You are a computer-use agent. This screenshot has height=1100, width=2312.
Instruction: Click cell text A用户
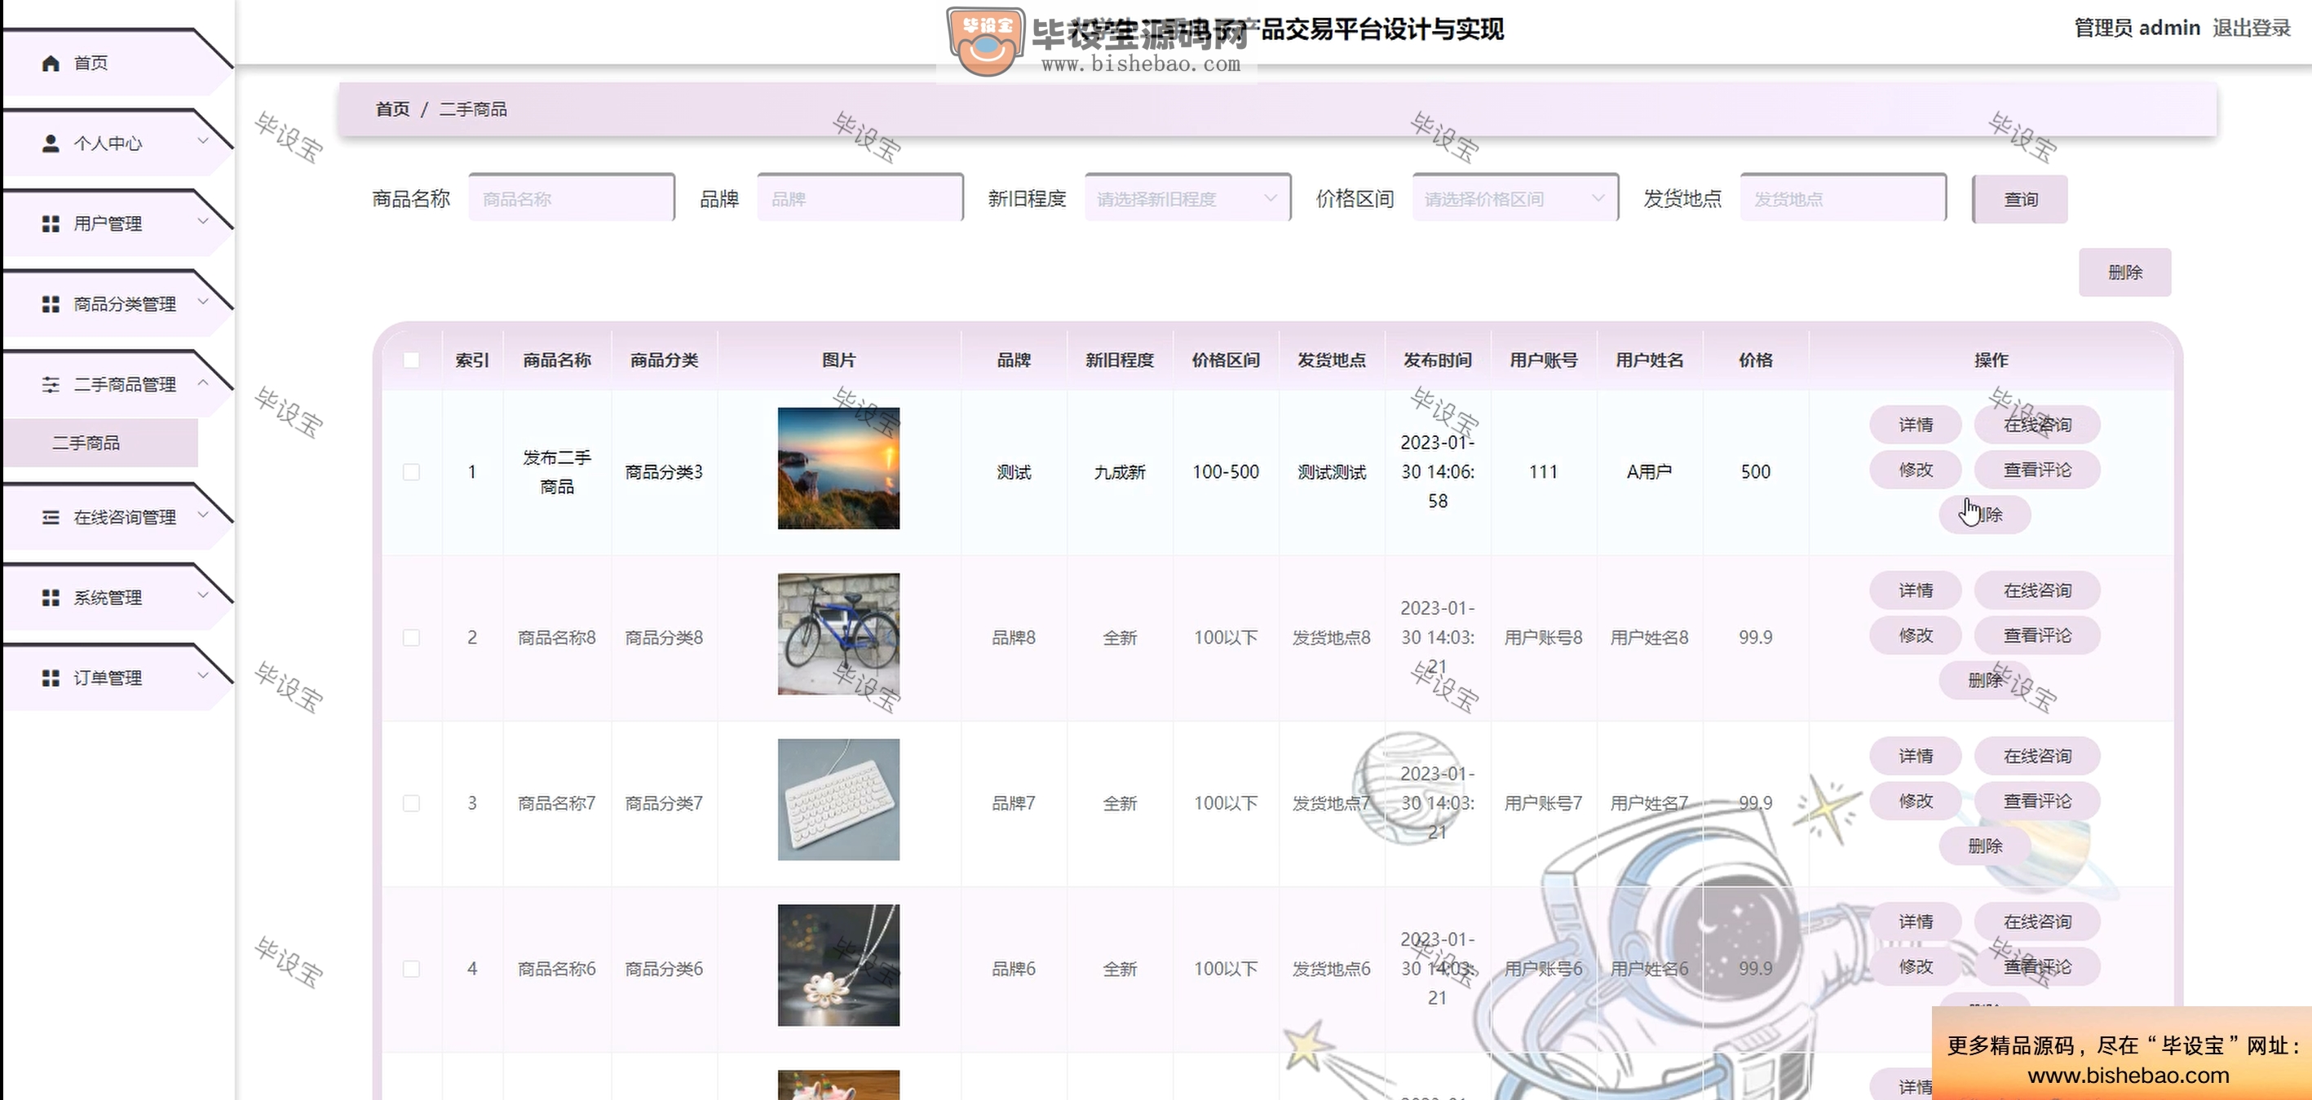(1649, 472)
